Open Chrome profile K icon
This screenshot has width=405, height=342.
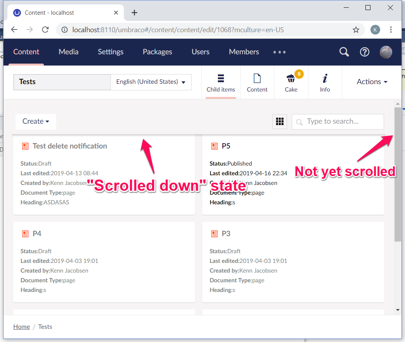point(375,29)
